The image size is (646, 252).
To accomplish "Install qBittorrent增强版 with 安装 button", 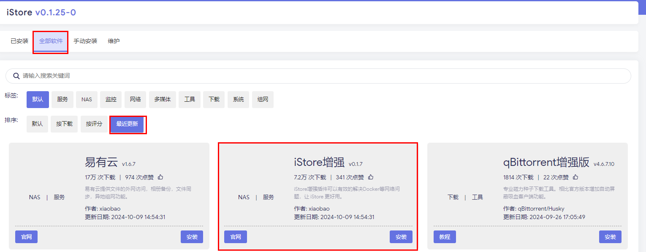I will pyautogui.click(x=610, y=237).
